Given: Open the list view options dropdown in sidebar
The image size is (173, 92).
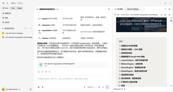Looking at the screenshot, I should point(26,28).
